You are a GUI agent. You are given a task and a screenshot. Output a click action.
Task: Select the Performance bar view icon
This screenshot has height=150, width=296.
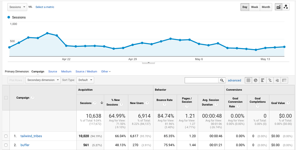263,80
